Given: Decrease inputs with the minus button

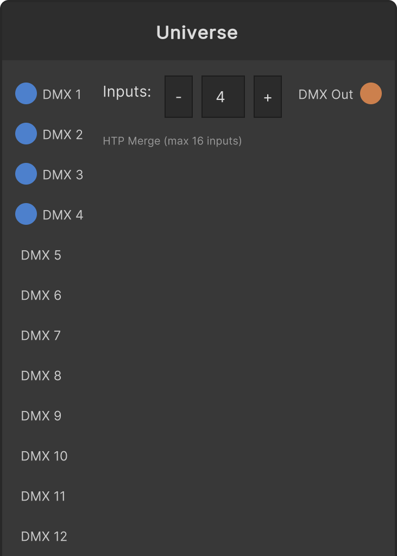Looking at the screenshot, I should tap(179, 97).
